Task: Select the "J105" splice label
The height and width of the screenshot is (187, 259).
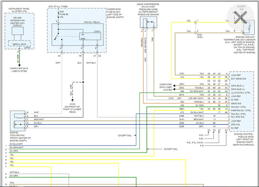Action: tap(71, 87)
